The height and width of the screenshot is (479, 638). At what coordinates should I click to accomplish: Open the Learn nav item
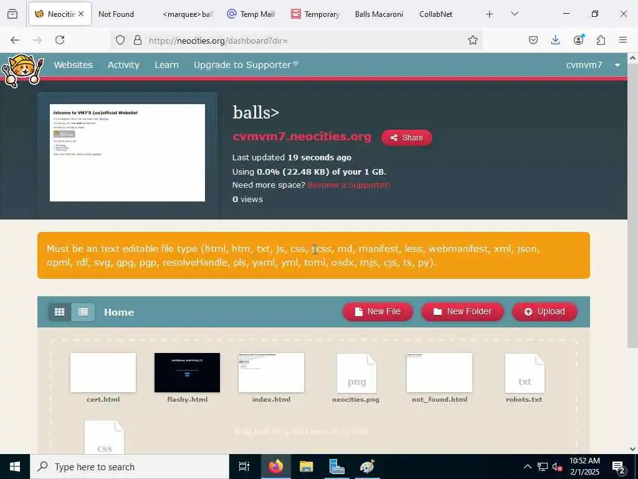coord(166,65)
